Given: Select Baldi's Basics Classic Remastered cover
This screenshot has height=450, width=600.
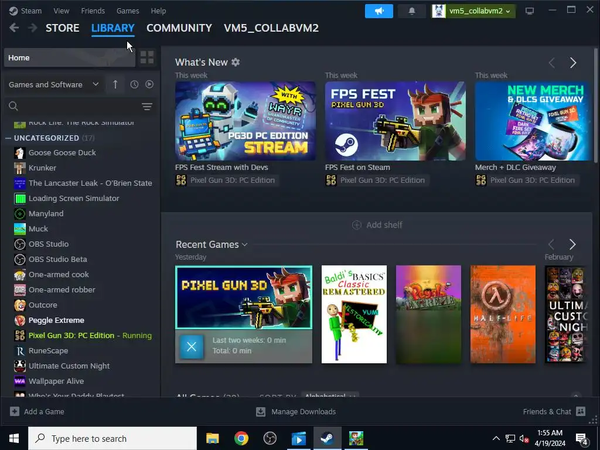Looking at the screenshot, I should click(x=354, y=314).
